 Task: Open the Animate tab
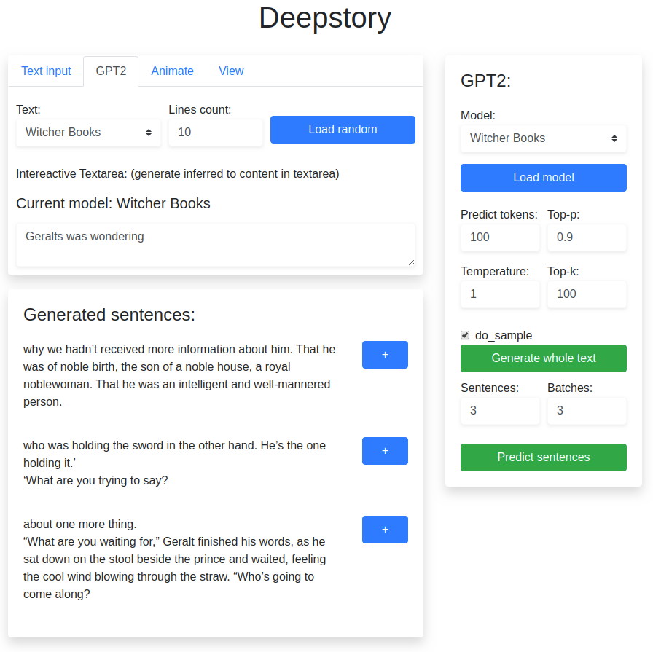point(172,71)
